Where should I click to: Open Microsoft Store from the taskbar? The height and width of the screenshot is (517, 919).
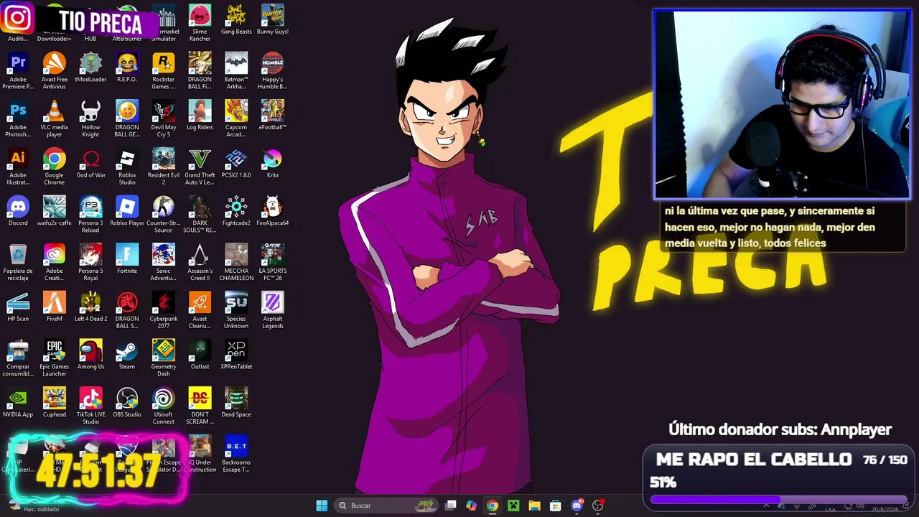tap(555, 506)
